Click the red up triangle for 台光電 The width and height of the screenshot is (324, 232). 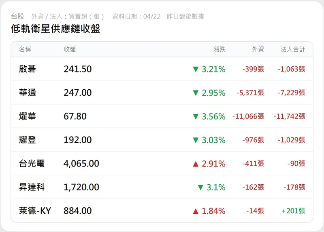[196, 164]
